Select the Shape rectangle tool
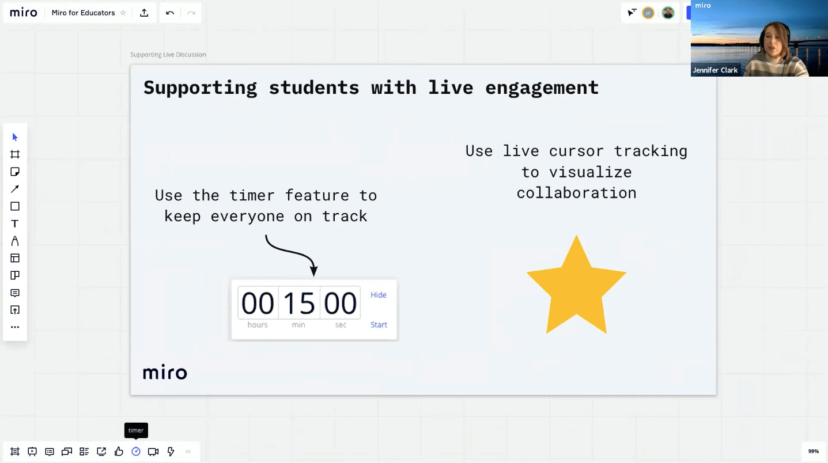828x463 pixels. [15, 206]
